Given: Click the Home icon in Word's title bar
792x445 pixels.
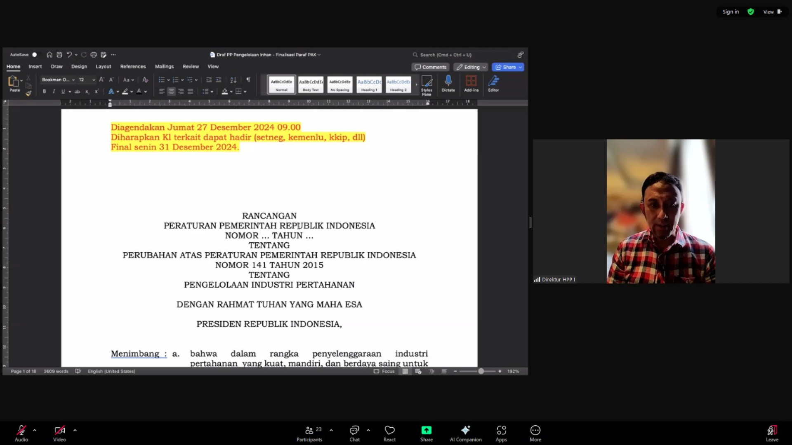Looking at the screenshot, I should (x=49, y=54).
